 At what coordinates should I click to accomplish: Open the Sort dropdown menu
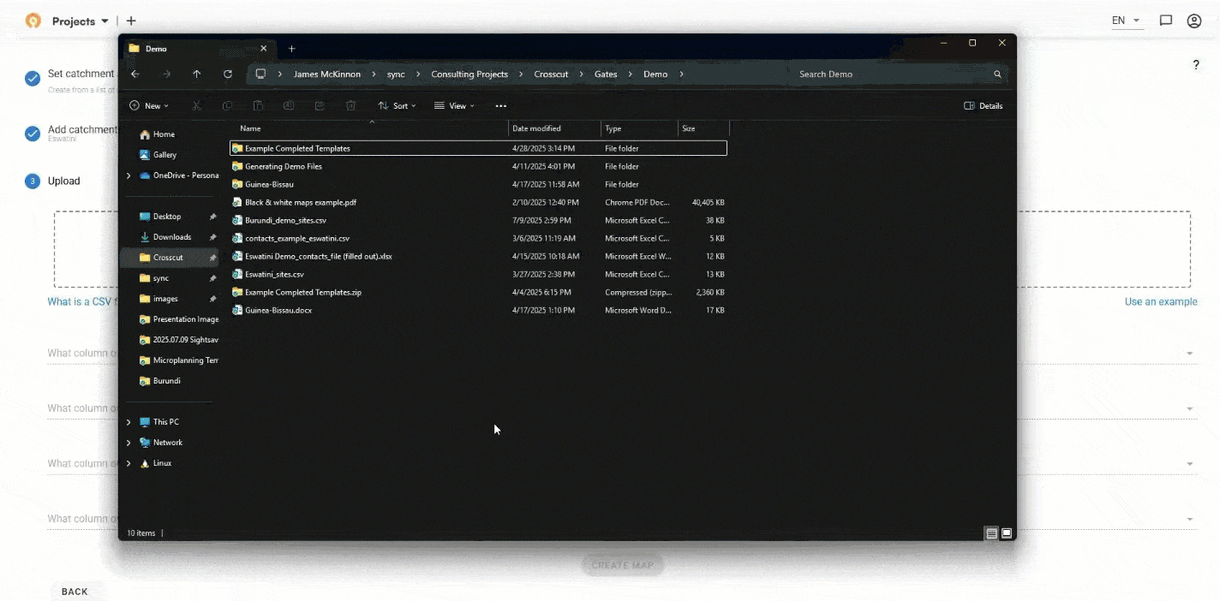397,106
